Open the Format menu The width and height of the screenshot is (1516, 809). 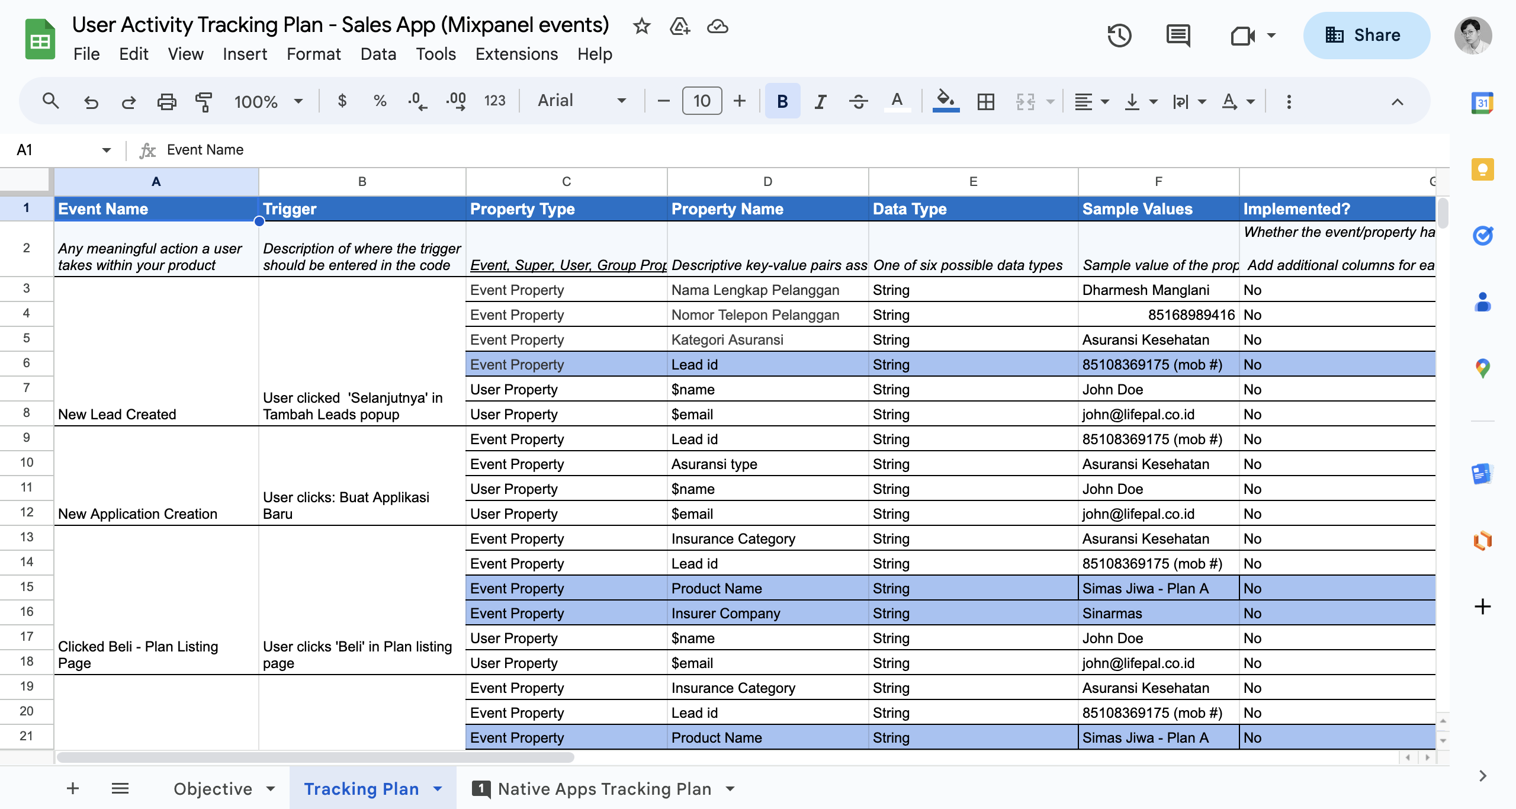click(313, 54)
